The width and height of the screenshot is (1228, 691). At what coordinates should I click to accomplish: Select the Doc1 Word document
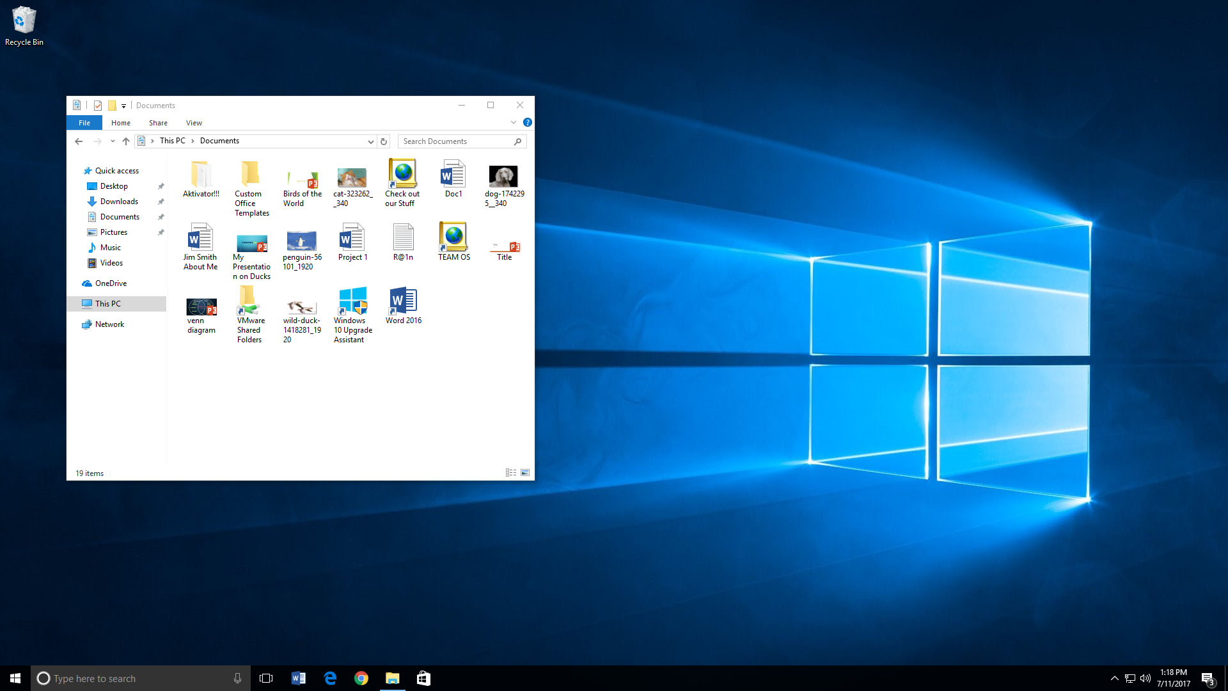(x=453, y=179)
